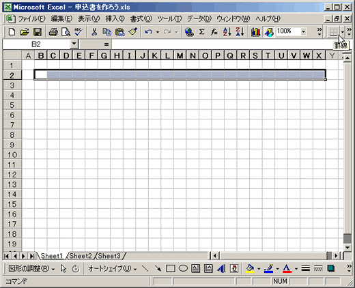Viewport: 355px width, 288px height.
Task: Toggle the Drawing toolbar button
Action: click(269, 32)
